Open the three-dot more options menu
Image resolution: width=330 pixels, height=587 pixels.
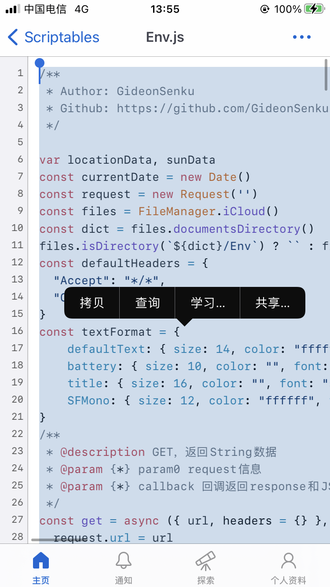click(x=302, y=37)
